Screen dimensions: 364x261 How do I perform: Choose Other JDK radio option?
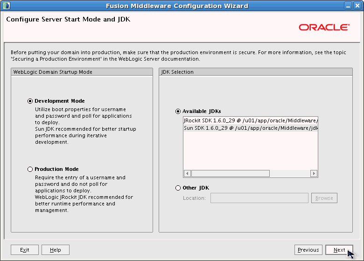pyautogui.click(x=178, y=188)
